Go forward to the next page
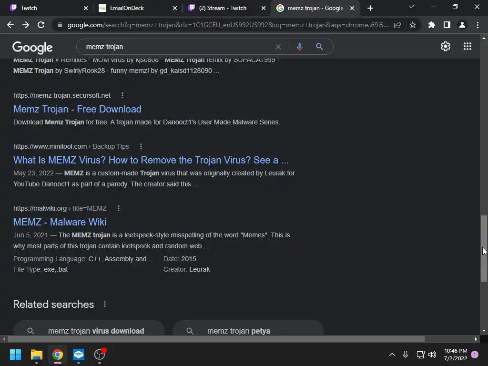The height and width of the screenshot is (366, 488). (26, 25)
